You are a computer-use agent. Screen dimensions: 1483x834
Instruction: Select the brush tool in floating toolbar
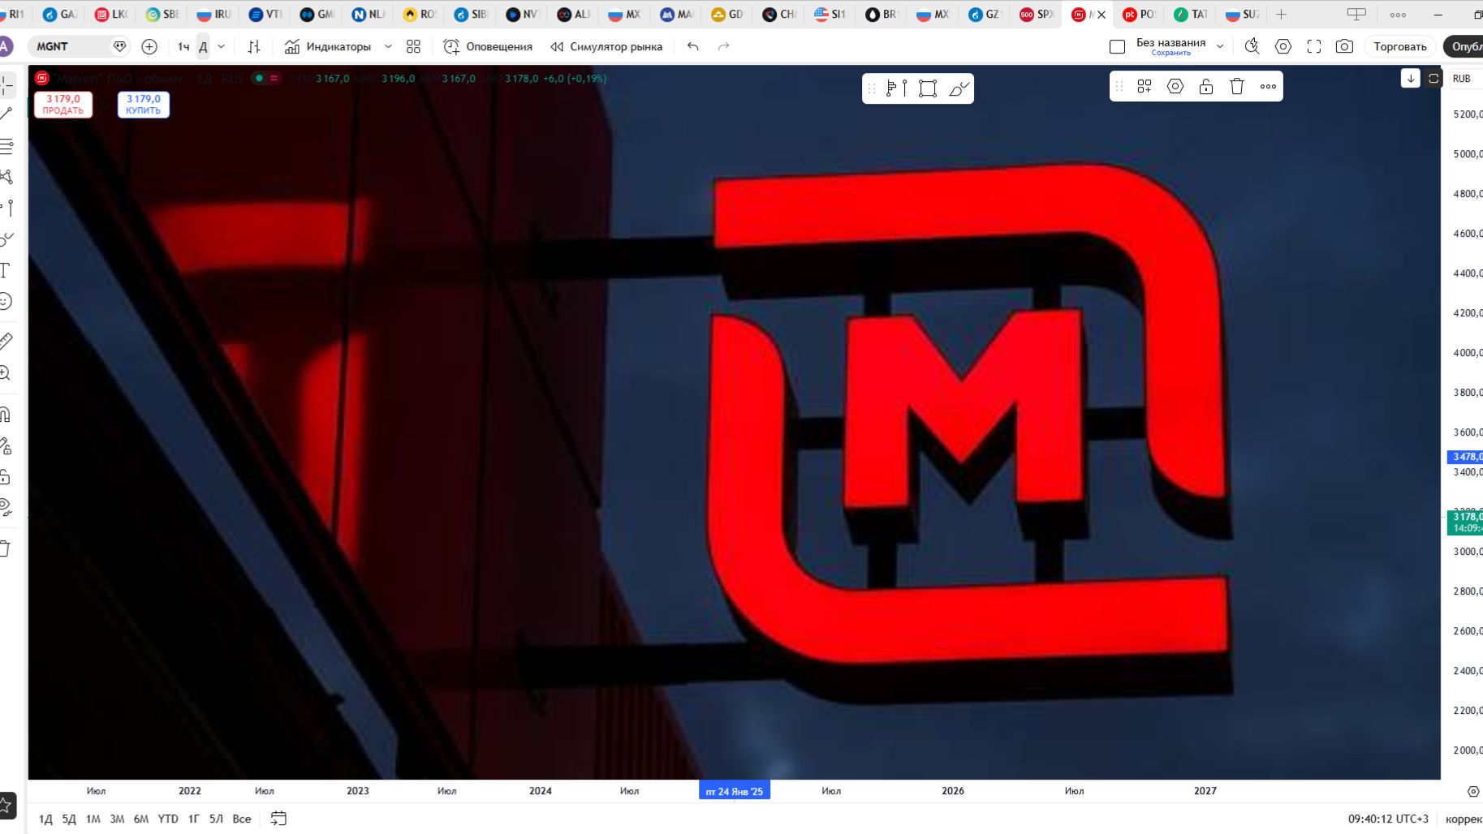(x=959, y=88)
